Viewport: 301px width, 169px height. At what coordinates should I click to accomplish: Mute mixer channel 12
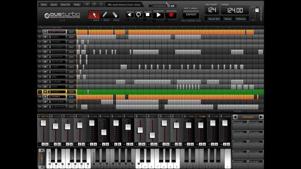pyautogui.click(x=180, y=144)
